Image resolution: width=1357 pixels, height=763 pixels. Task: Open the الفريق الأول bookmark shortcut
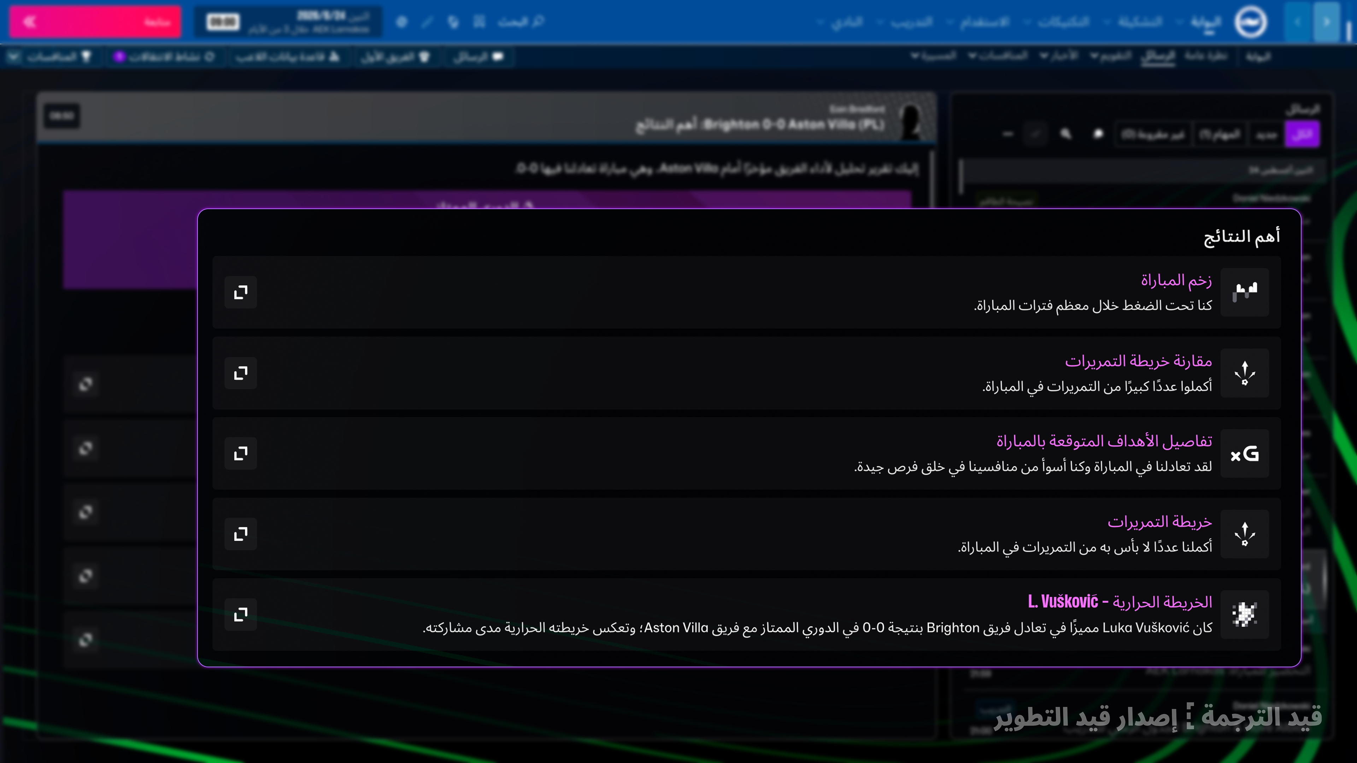point(395,57)
